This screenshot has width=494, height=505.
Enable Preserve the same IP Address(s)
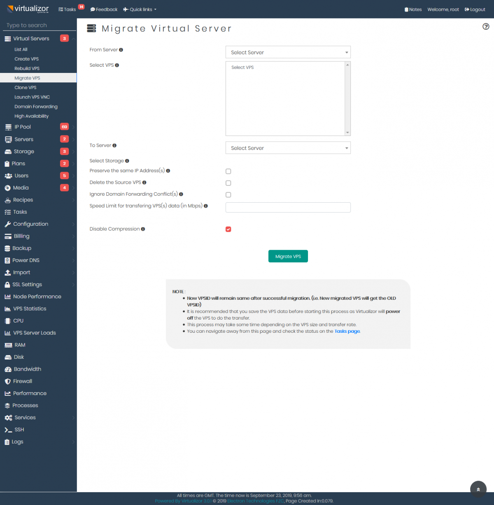[x=228, y=171]
